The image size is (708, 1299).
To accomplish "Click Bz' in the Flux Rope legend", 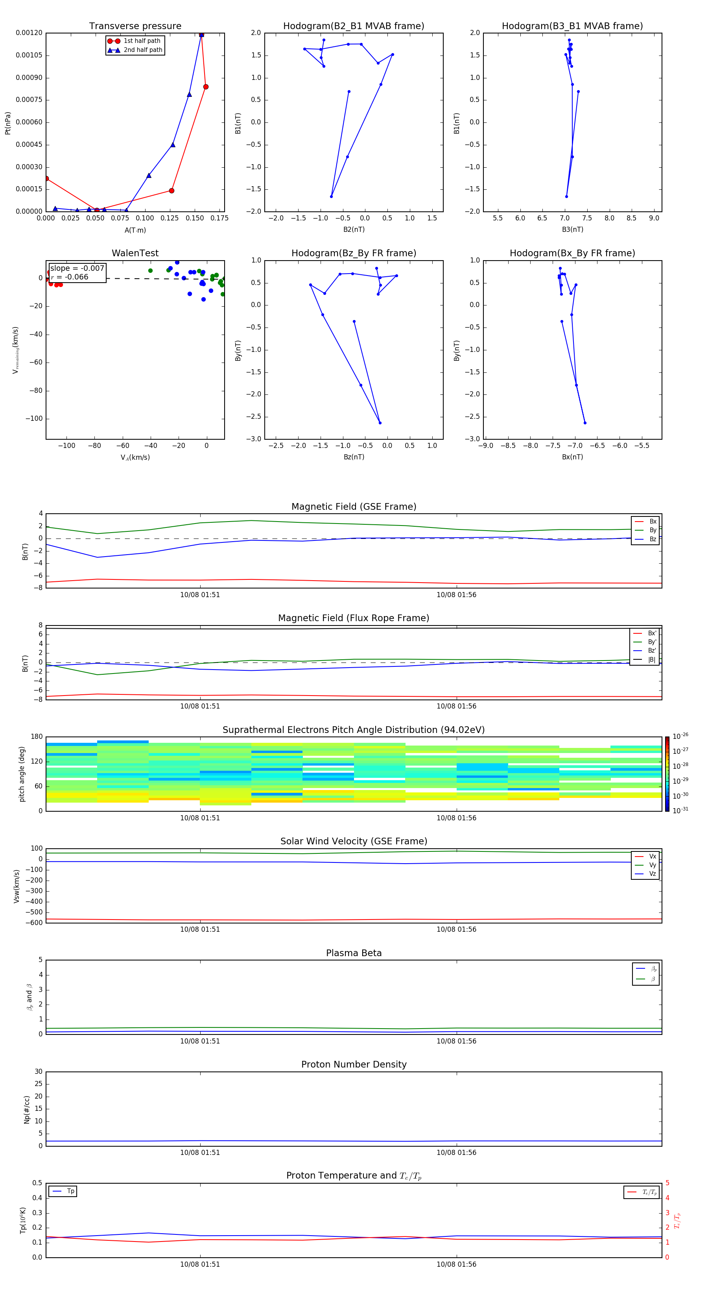I will 645,651.
